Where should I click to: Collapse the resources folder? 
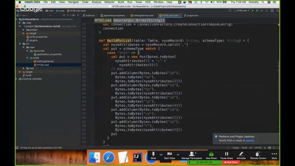(x=27, y=51)
